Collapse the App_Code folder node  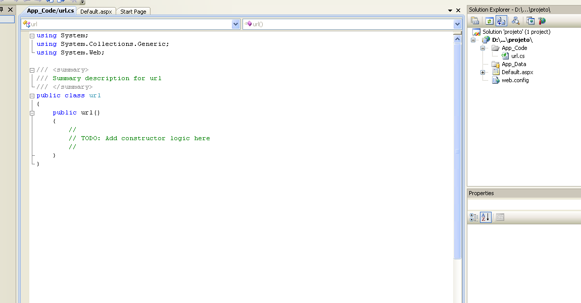482,48
